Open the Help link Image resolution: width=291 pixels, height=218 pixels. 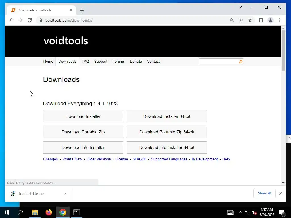[226, 159]
